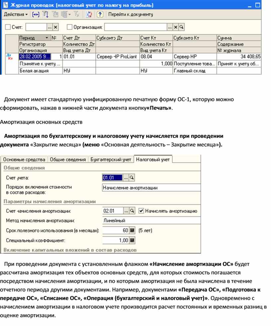
Task: Click the Дт/Кт entry row icon
Action: click(x=9, y=57)
